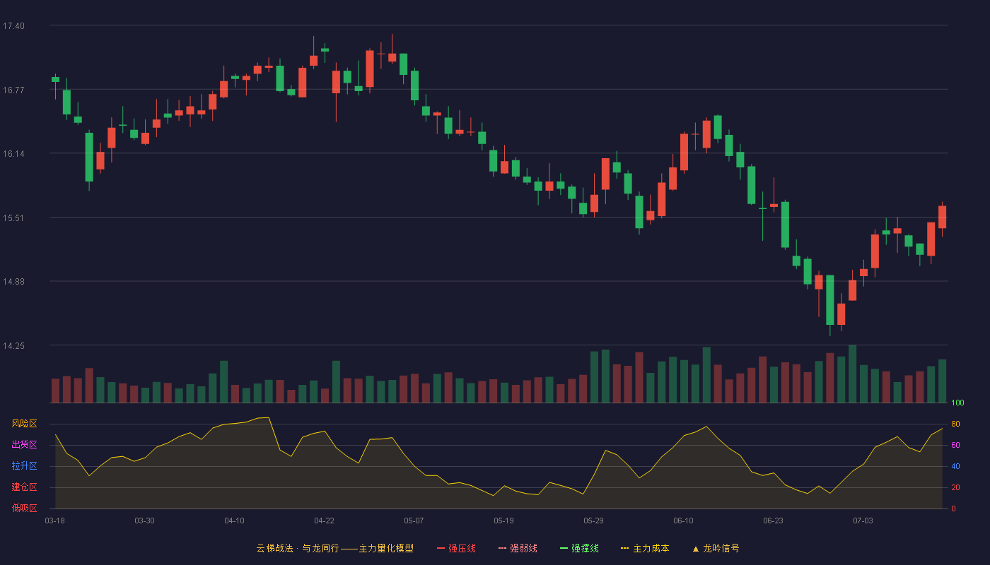
Task: Click the 17.40 price axis label
Action: click(13, 26)
